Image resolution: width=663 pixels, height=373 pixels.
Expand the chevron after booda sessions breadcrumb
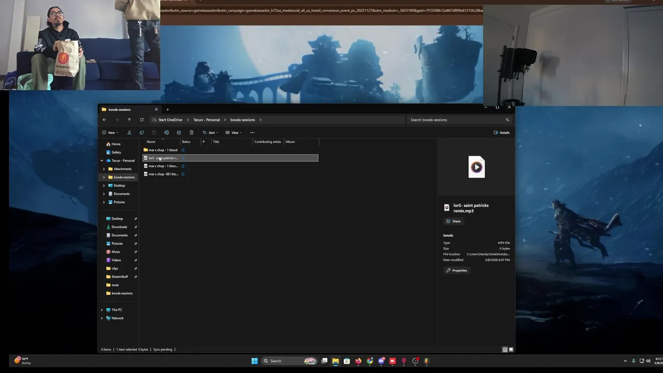tap(261, 120)
